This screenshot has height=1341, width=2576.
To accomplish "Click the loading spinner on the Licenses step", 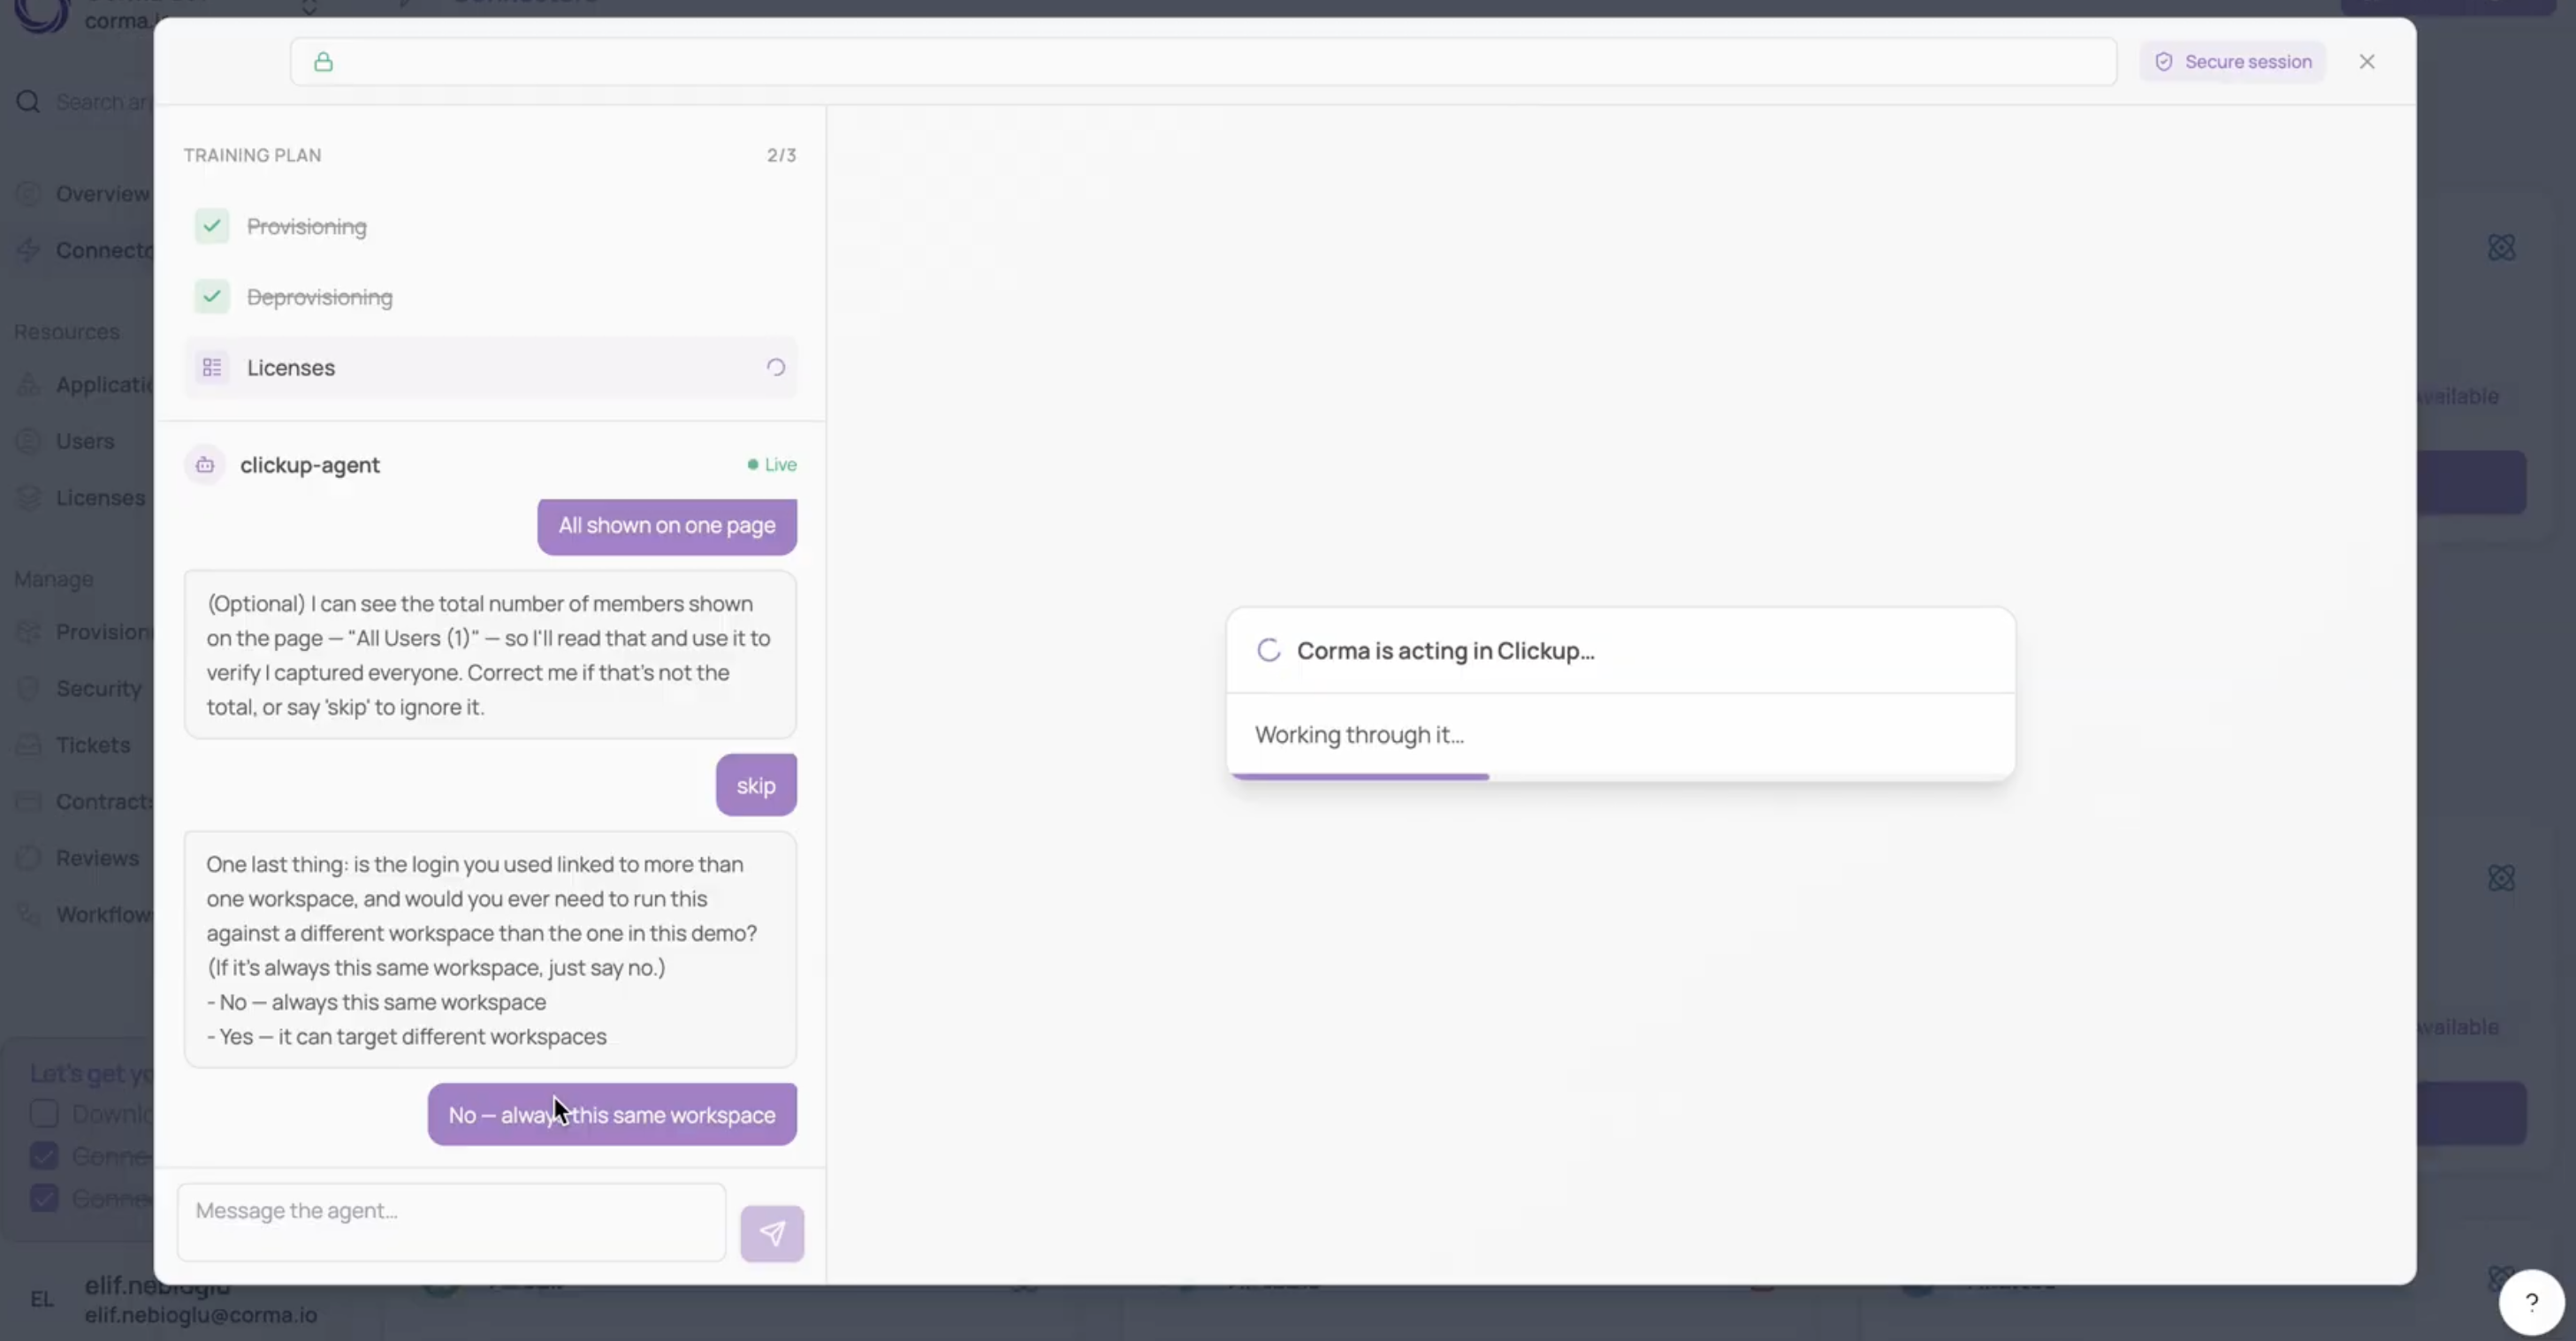I will coord(776,367).
